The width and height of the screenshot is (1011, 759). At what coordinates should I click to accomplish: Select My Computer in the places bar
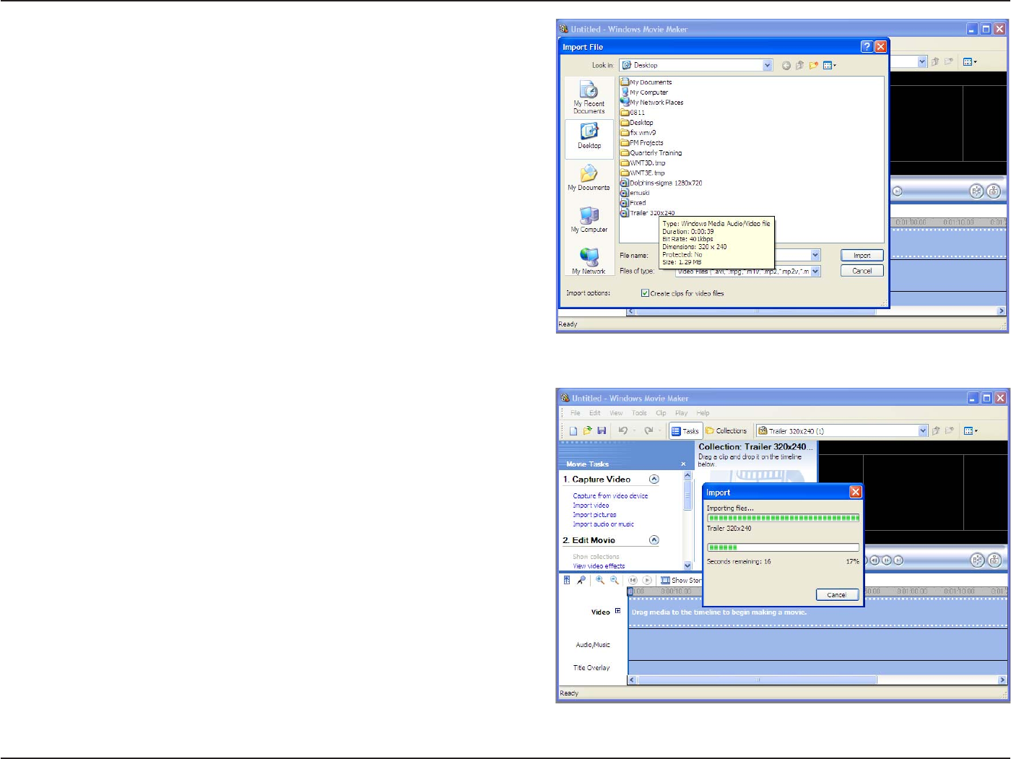(x=589, y=220)
